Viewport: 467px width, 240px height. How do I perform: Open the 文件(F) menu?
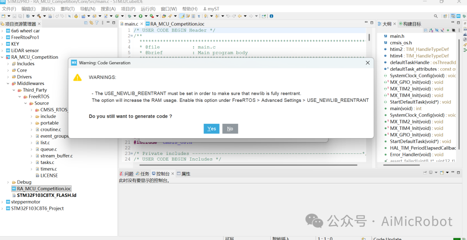tap(9, 9)
